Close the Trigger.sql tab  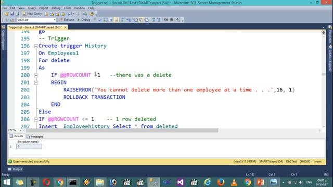65,27
